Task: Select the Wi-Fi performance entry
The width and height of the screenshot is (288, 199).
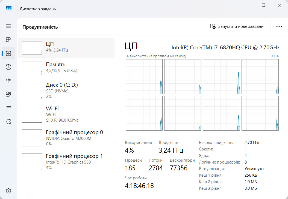Action: coord(66,114)
